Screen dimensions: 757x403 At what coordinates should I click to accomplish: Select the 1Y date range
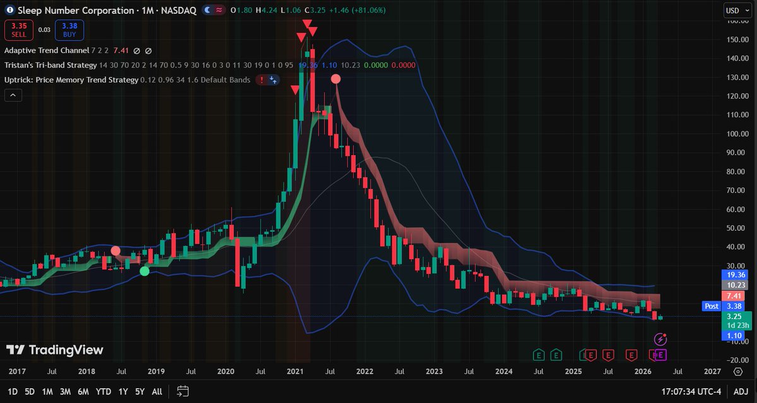tap(123, 391)
